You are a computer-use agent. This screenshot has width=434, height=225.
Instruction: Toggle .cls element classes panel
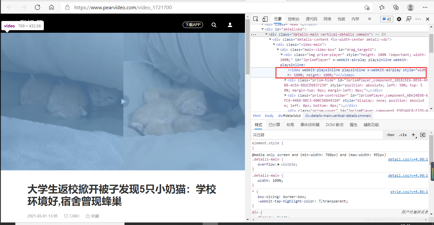point(403,135)
